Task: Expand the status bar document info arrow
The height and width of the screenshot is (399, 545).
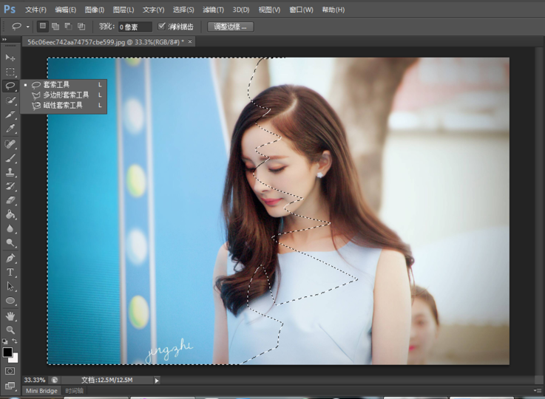Action: (157, 380)
